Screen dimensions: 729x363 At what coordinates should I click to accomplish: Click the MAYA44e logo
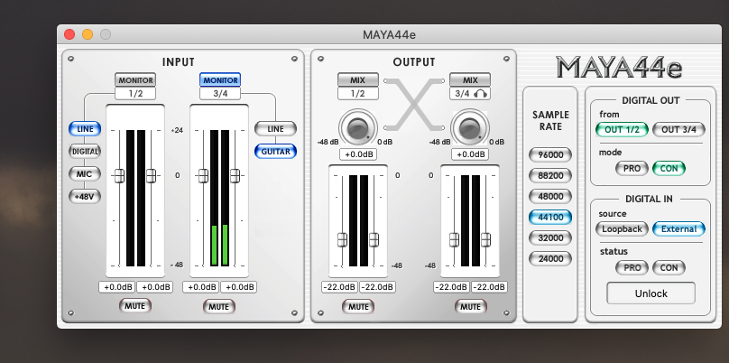(x=619, y=68)
